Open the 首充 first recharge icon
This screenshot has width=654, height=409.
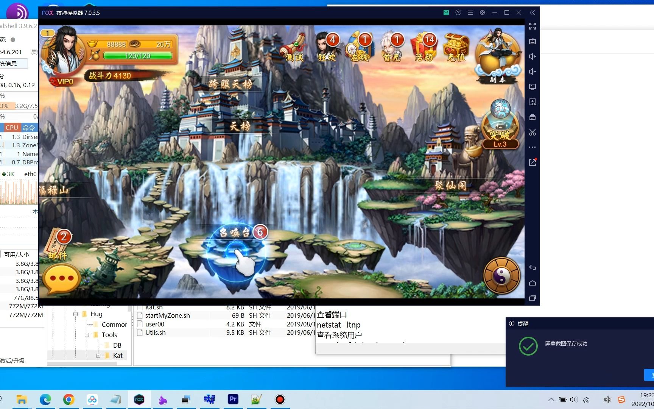point(392,47)
